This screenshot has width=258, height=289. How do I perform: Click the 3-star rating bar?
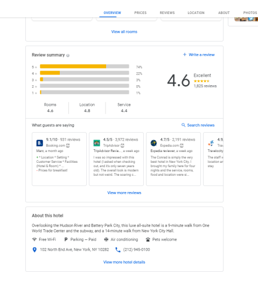[85, 79]
